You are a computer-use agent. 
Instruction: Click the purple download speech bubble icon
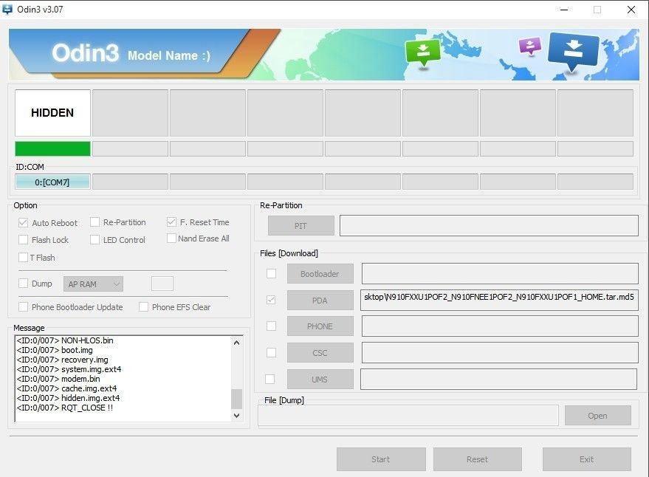pos(530,46)
